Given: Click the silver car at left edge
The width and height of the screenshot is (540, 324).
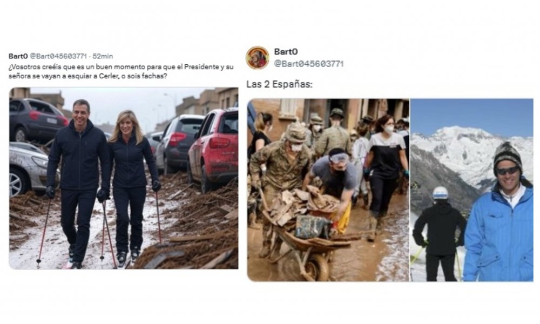Looking at the screenshot, I should tap(27, 167).
